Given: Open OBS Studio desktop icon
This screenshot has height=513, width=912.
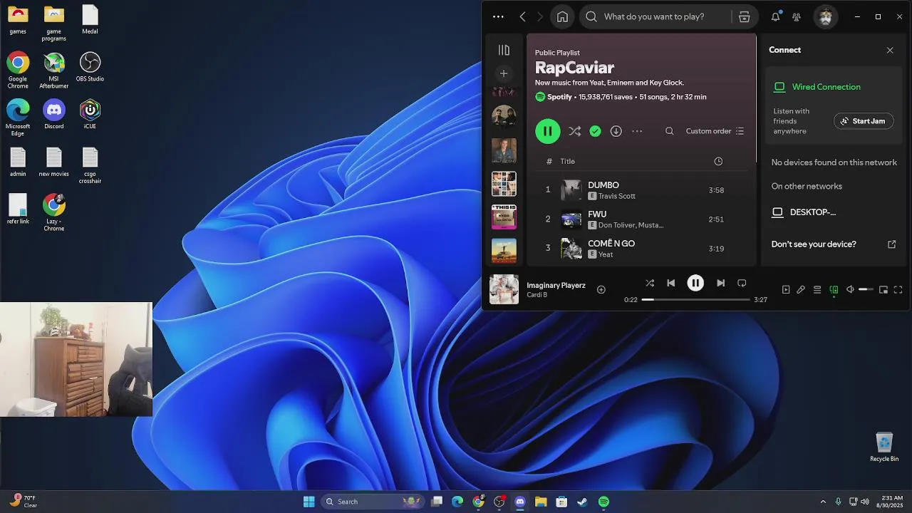Looking at the screenshot, I should tap(90, 67).
